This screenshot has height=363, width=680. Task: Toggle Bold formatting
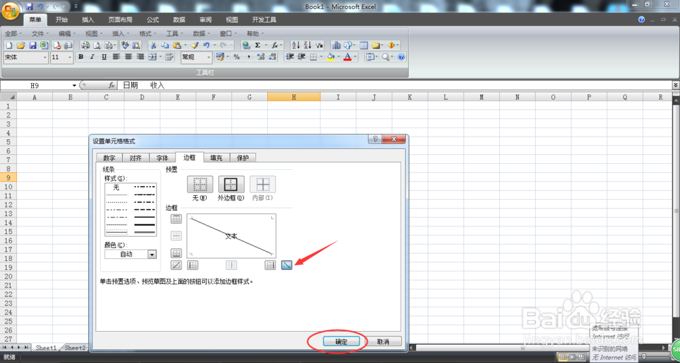81,57
